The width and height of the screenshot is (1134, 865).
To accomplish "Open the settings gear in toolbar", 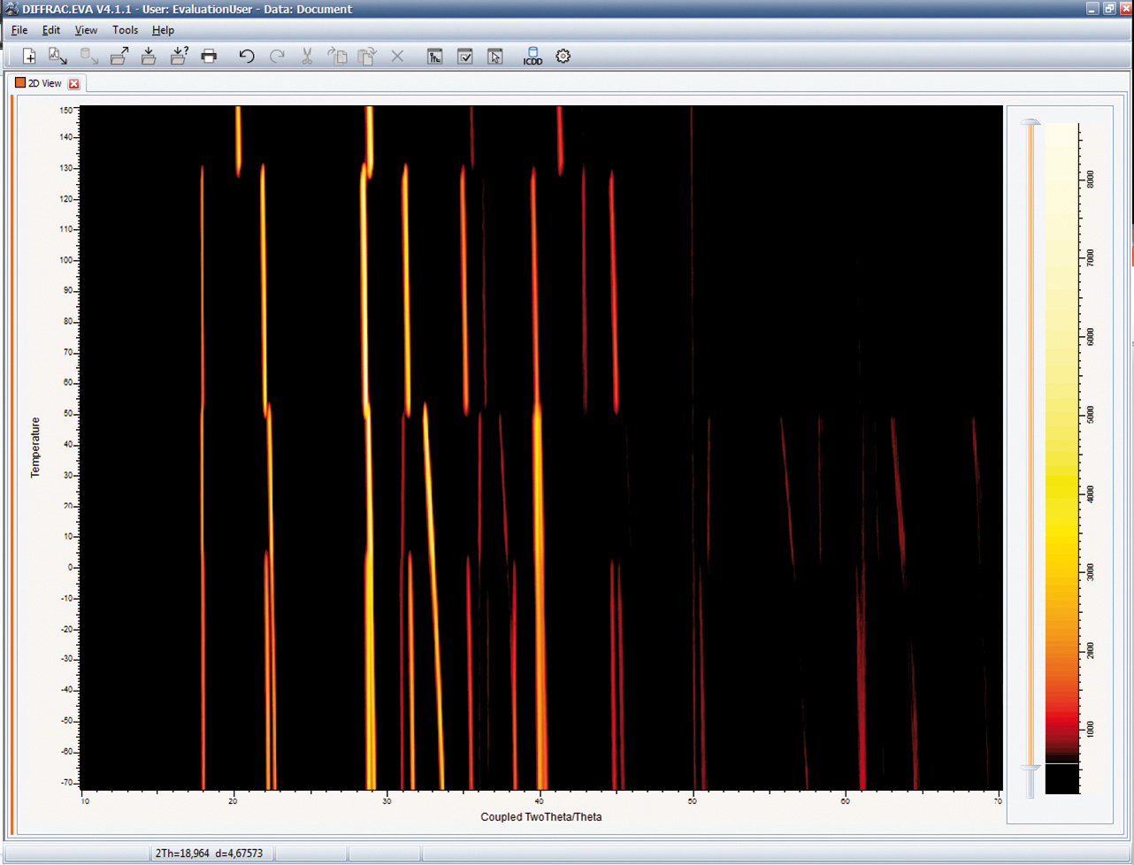I will tap(563, 57).
